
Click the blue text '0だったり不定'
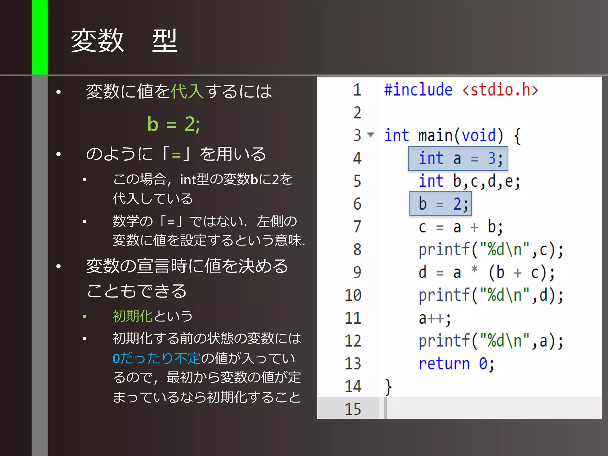157,358
